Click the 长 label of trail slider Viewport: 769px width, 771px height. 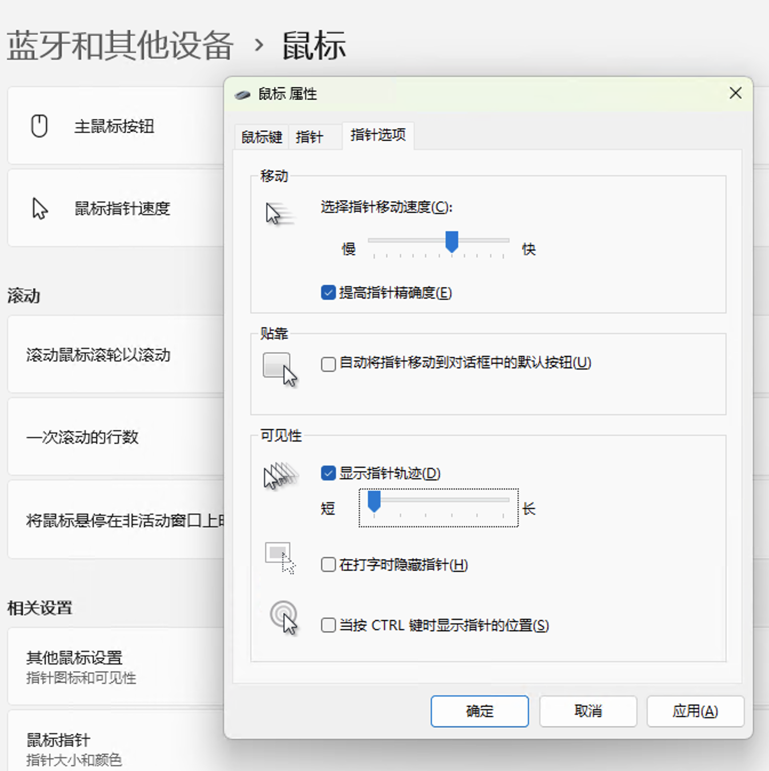pos(528,508)
